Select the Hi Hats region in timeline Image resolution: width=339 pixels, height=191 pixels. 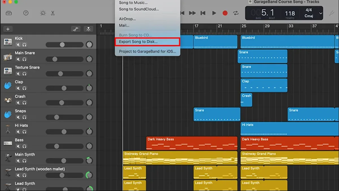[x=290, y=129]
